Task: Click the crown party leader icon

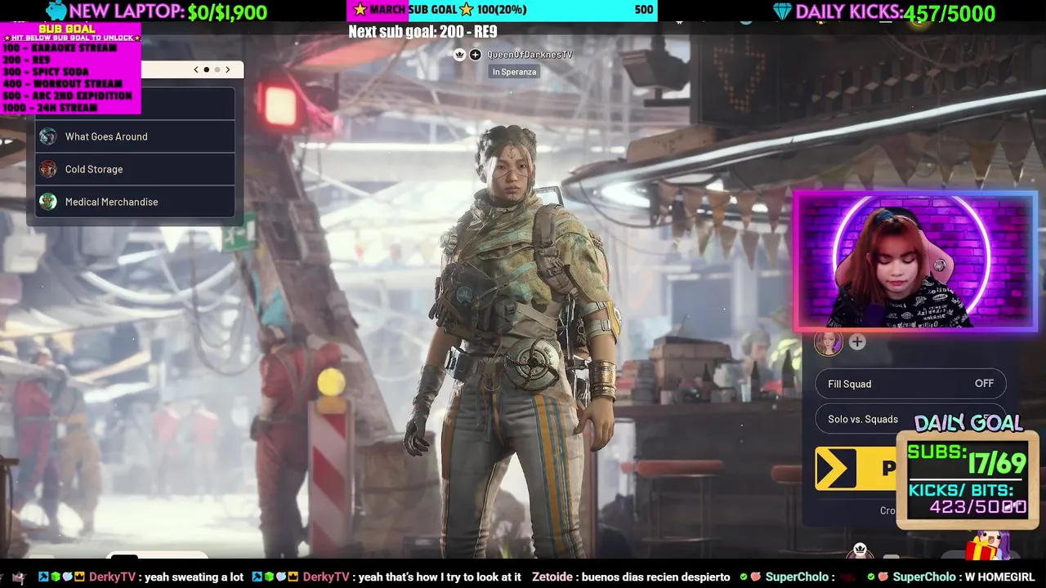Action: (459, 55)
